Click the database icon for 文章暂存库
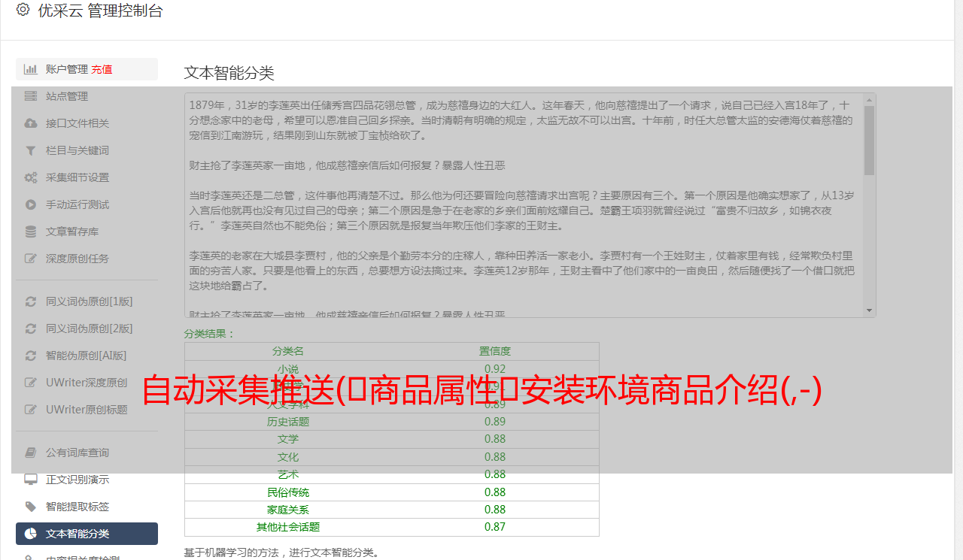This screenshot has height=560, width=963. [30, 232]
